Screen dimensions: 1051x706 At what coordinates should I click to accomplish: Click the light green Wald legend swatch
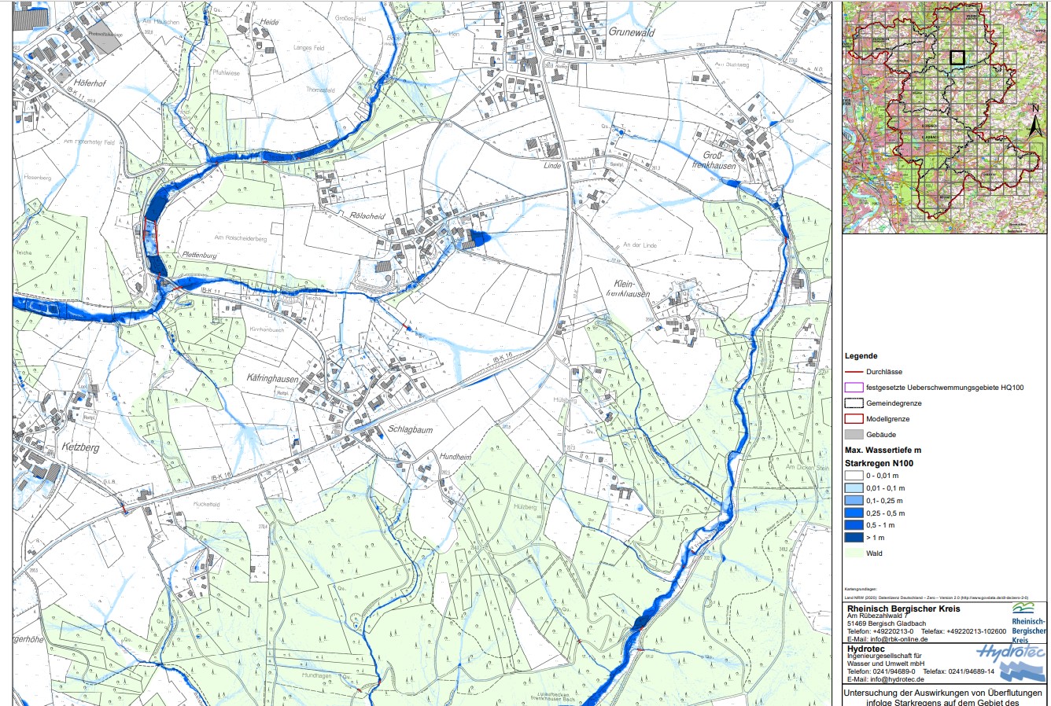point(853,553)
